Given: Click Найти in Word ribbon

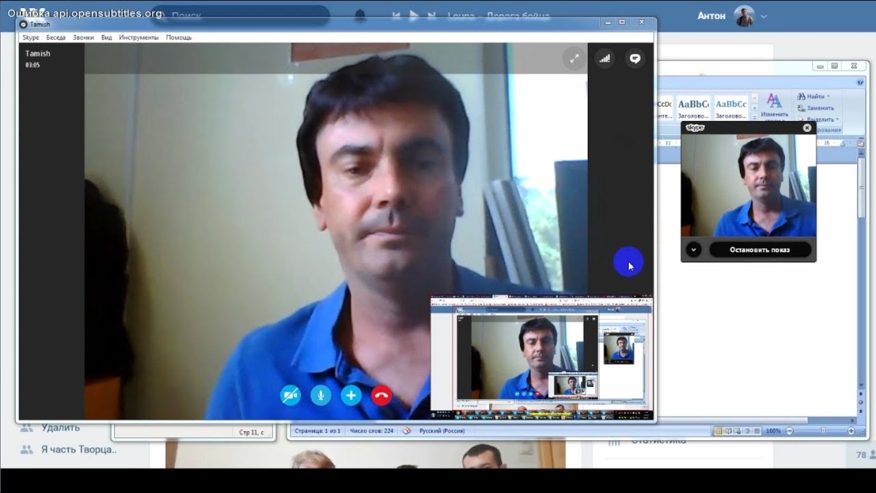Looking at the screenshot, I should pos(814,97).
